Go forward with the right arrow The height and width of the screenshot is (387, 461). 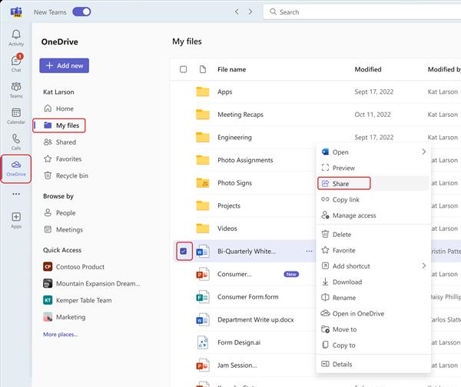(x=250, y=12)
